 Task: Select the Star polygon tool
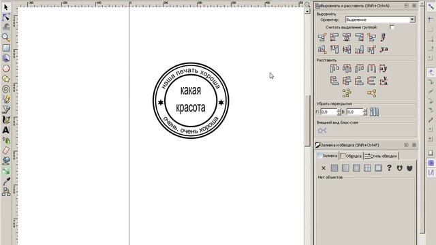pyautogui.click(x=6, y=79)
